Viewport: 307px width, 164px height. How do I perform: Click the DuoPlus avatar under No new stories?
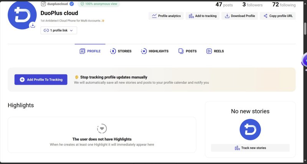tap(250, 129)
